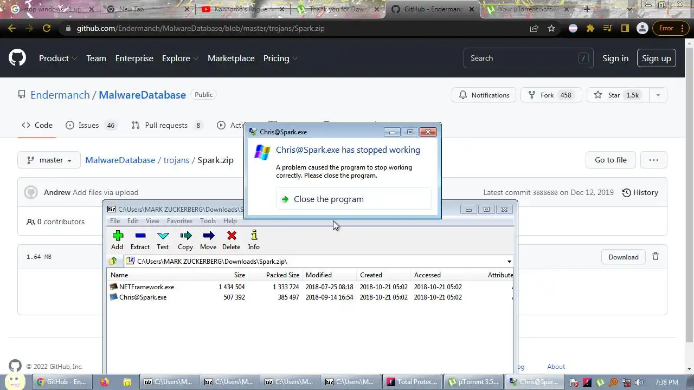This screenshot has height=390, width=694.
Task: Click the Extract icon in 7-Zip toolbar
Action: pyautogui.click(x=140, y=236)
